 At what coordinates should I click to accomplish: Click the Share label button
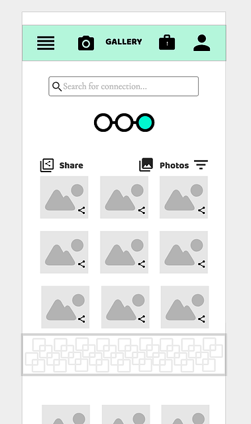coord(71,166)
